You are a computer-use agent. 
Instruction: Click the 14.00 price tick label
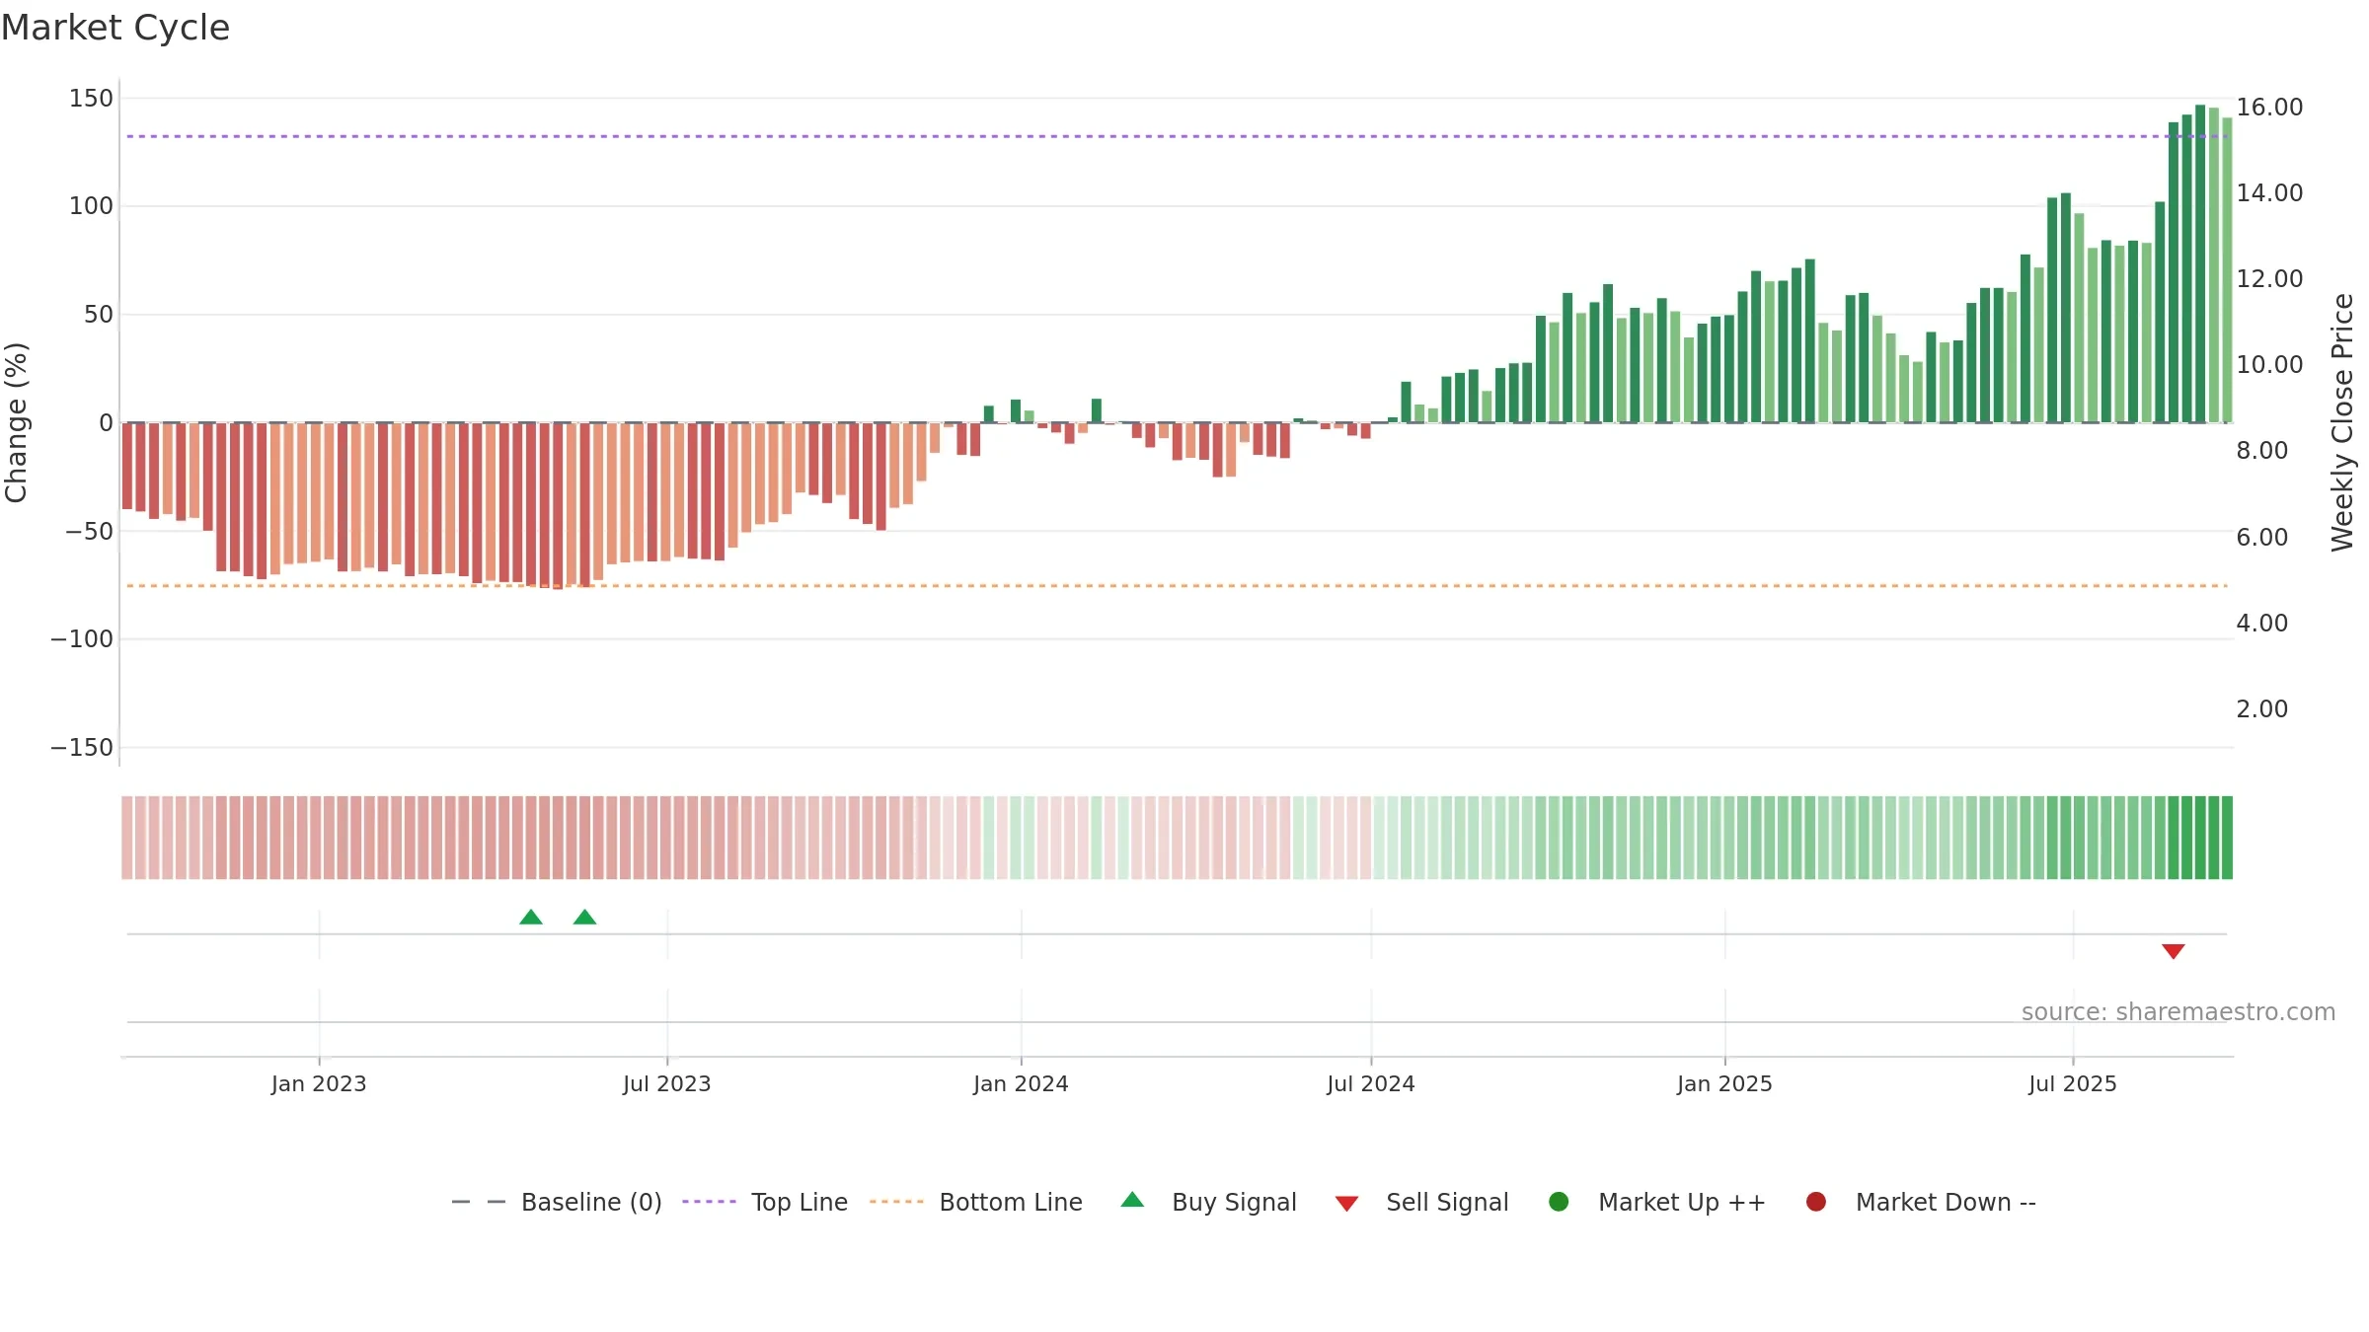pos(2269,193)
